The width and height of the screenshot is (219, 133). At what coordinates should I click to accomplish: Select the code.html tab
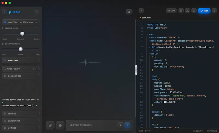(145, 18)
